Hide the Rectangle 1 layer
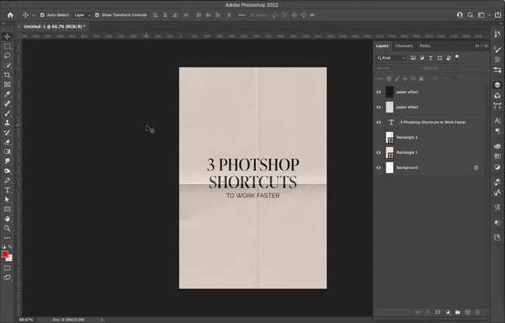The width and height of the screenshot is (505, 323). (379, 152)
